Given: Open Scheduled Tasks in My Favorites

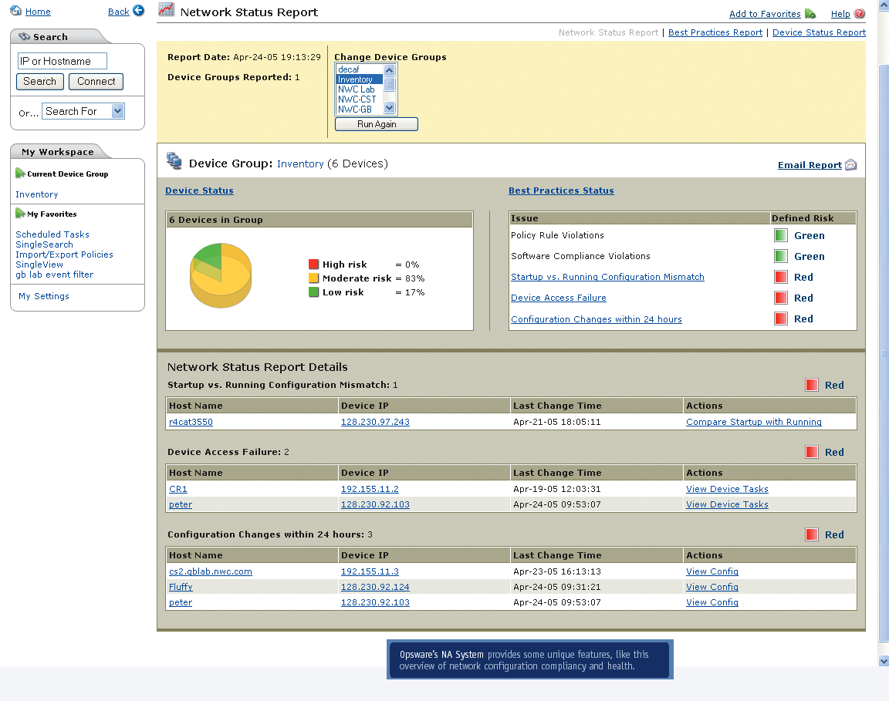Looking at the screenshot, I should pyautogui.click(x=52, y=234).
